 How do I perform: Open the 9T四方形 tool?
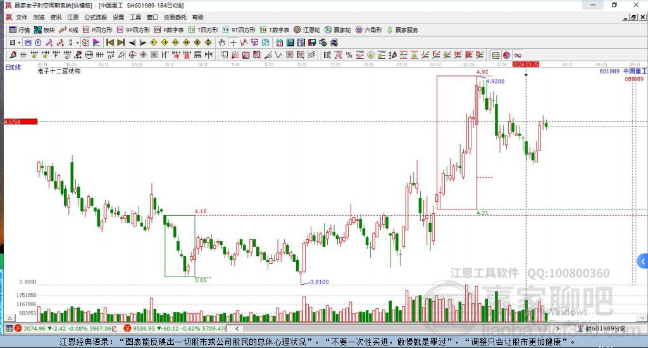point(239,30)
